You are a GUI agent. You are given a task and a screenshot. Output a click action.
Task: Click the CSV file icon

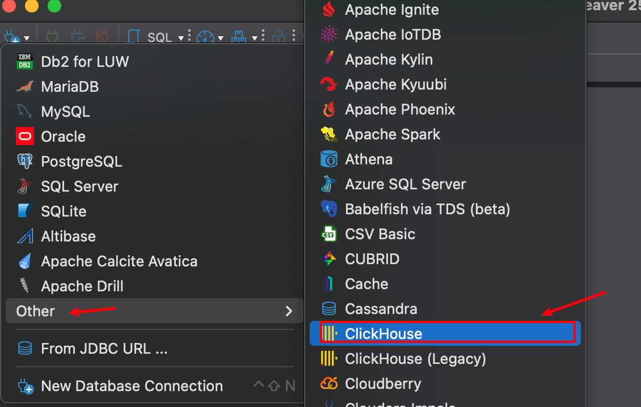tap(328, 234)
